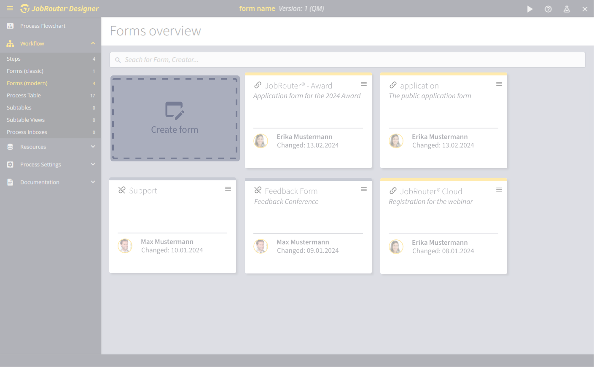Click the search magnifier icon

(118, 60)
